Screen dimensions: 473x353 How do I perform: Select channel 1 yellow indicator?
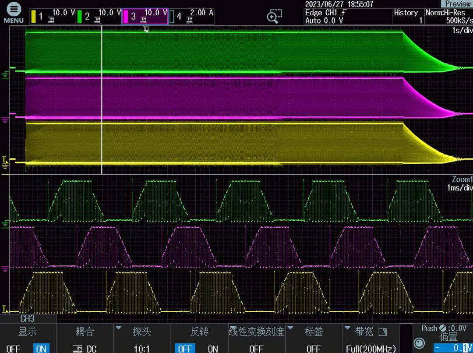click(52, 17)
